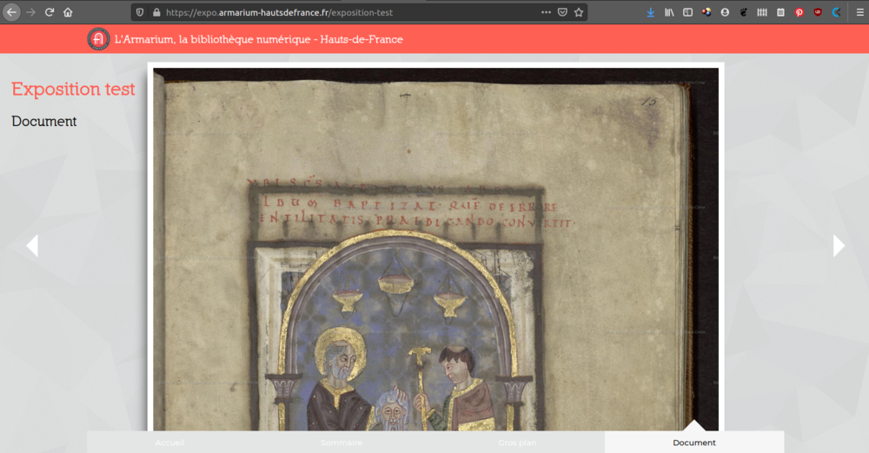Open the Firefox hamburger menu
This screenshot has height=453, width=869.
[x=859, y=12]
